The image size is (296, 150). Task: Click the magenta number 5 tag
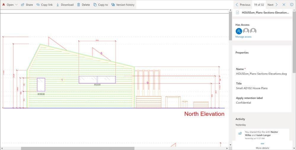coord(101,53)
